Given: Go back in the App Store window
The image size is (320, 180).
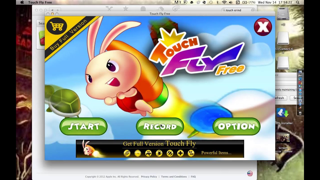Looking at the screenshot, I should pyautogui.click(x=52, y=10).
